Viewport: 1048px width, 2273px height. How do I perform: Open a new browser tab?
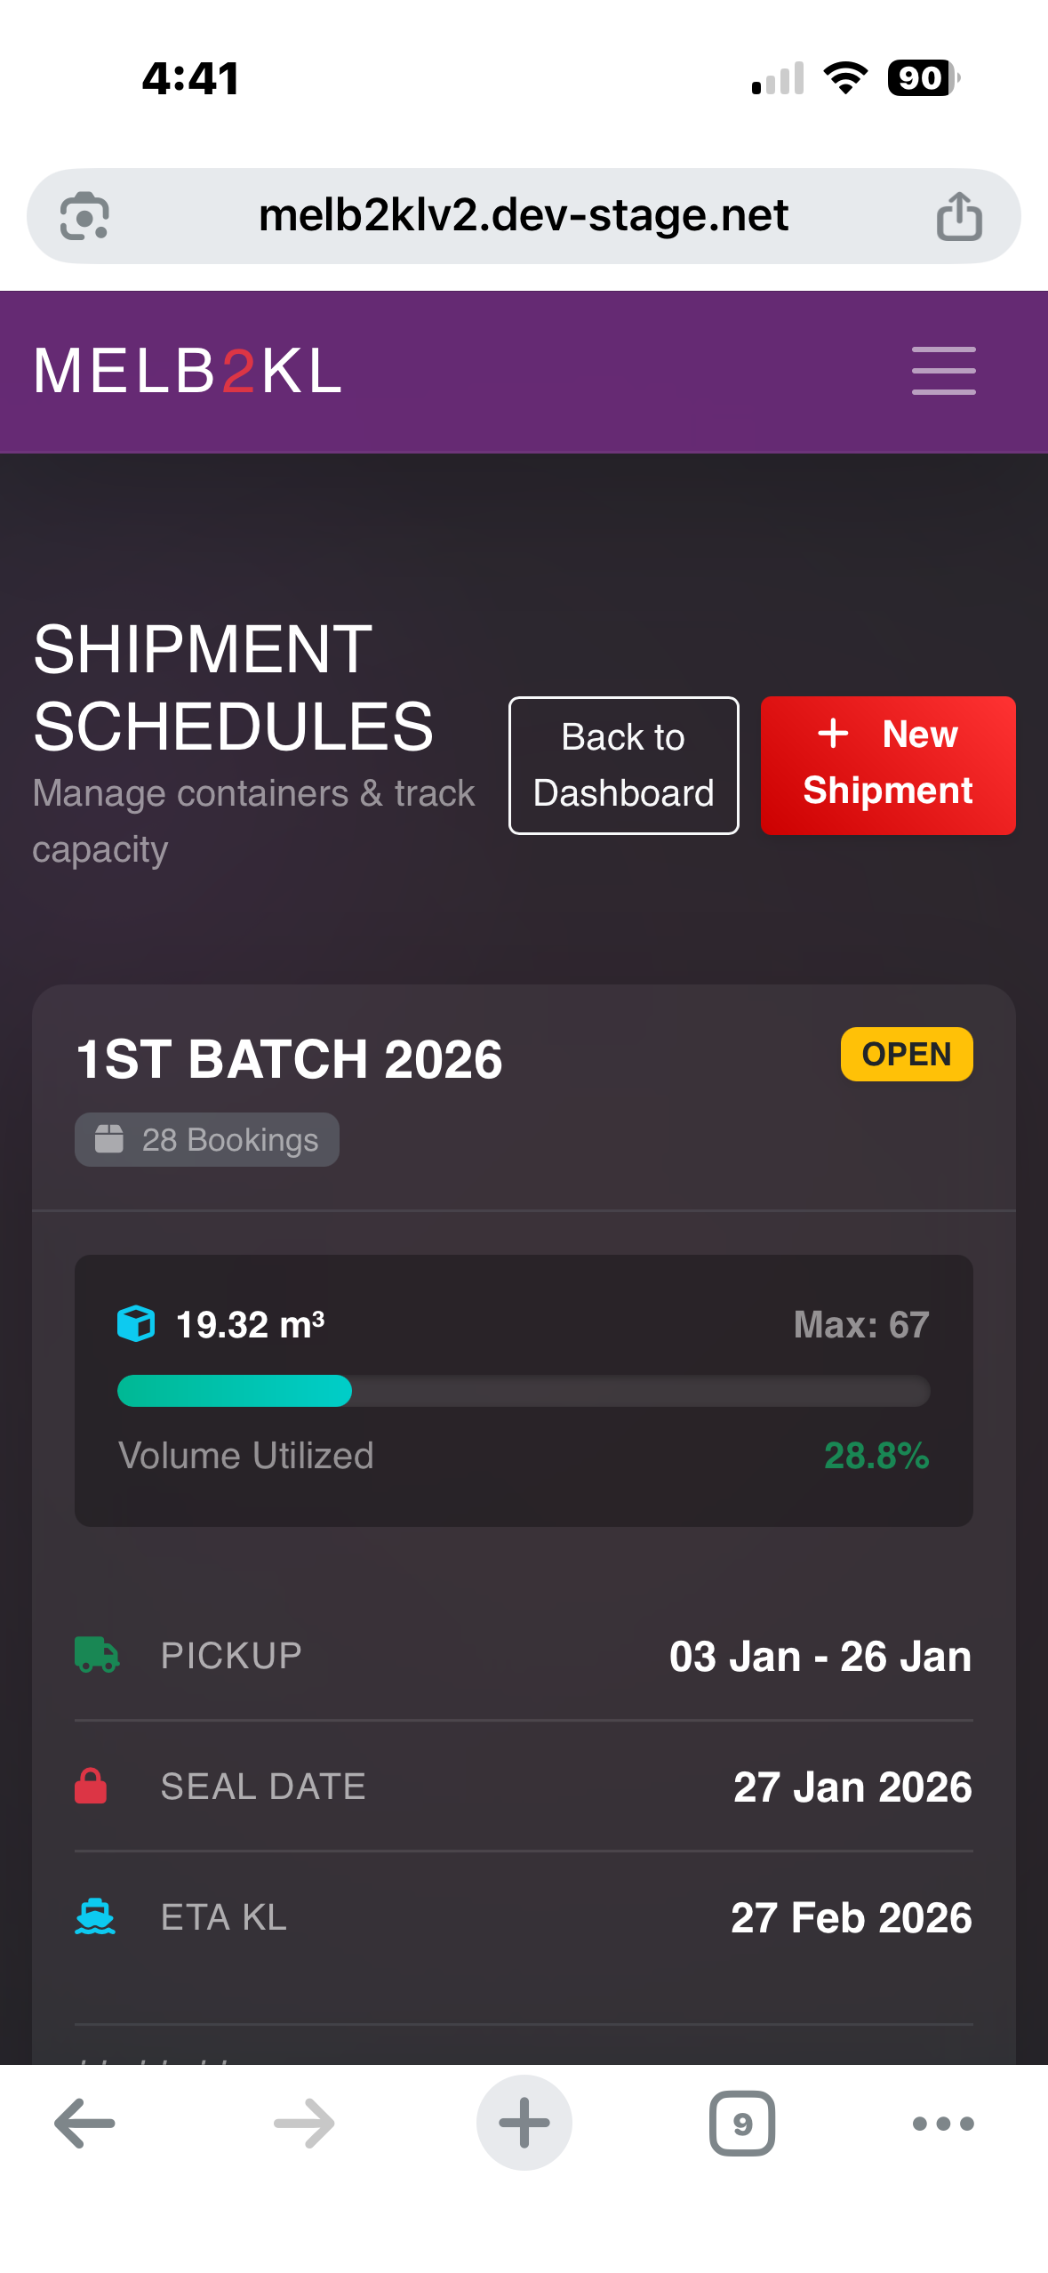(x=524, y=2124)
